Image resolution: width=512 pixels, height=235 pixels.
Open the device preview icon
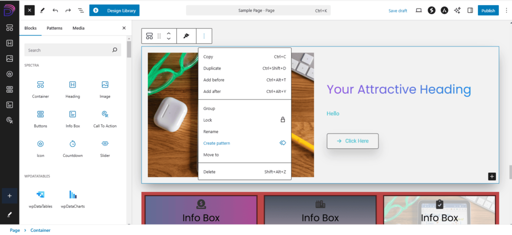tap(418, 10)
